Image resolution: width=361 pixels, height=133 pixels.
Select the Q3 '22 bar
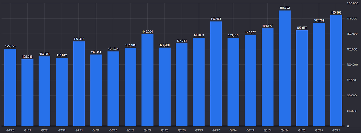[130, 87]
